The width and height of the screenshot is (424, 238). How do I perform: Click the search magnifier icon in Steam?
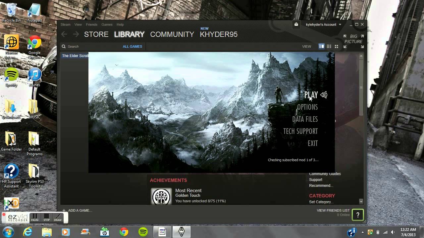(x=64, y=47)
